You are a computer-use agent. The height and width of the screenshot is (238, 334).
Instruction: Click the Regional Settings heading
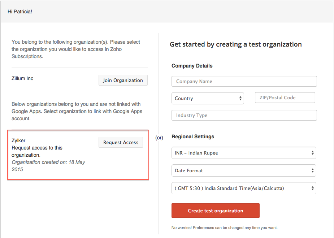[193, 137]
